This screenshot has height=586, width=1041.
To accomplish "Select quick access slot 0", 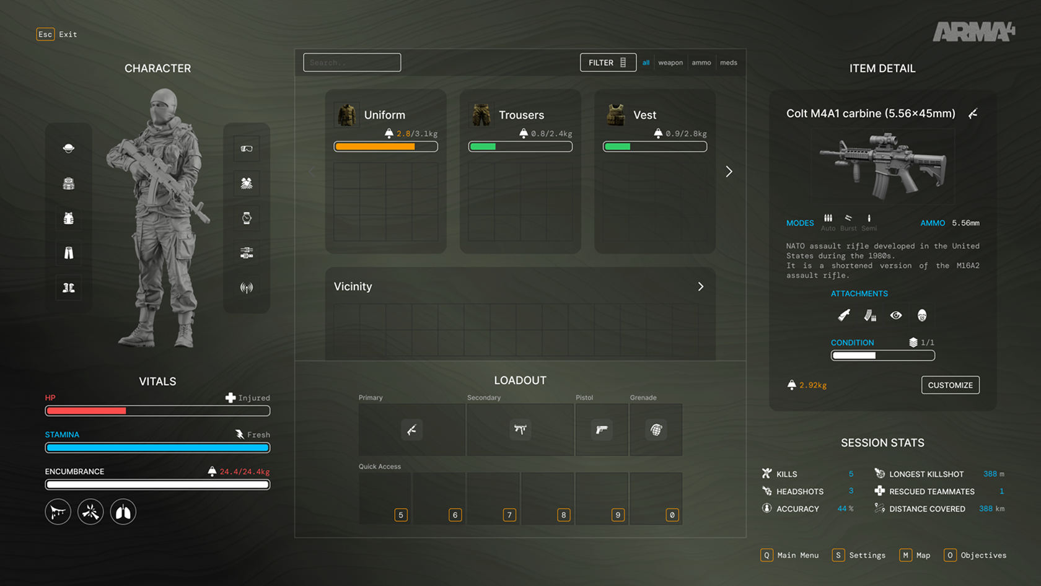I will (x=656, y=499).
